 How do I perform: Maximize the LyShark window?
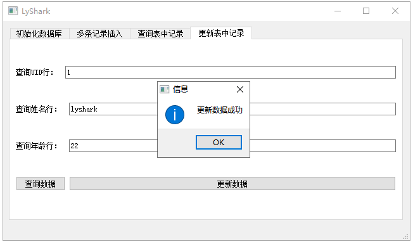click(x=366, y=11)
